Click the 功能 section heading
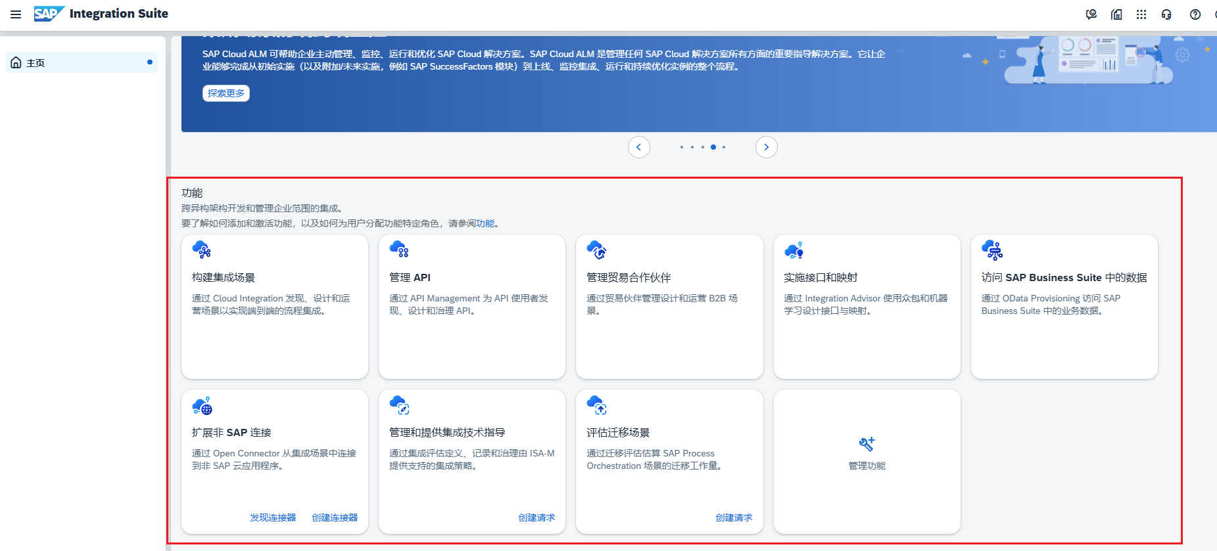The image size is (1217, 551). [x=192, y=193]
